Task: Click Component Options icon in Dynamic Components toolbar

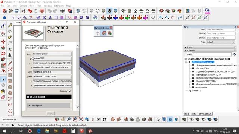Action: coord(104,33)
